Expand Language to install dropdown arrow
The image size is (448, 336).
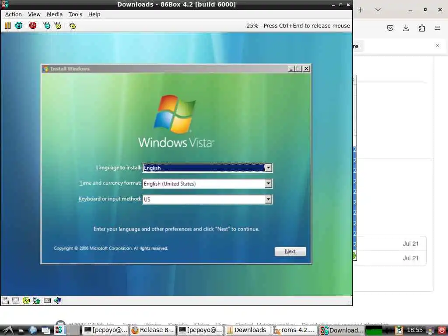268,168
